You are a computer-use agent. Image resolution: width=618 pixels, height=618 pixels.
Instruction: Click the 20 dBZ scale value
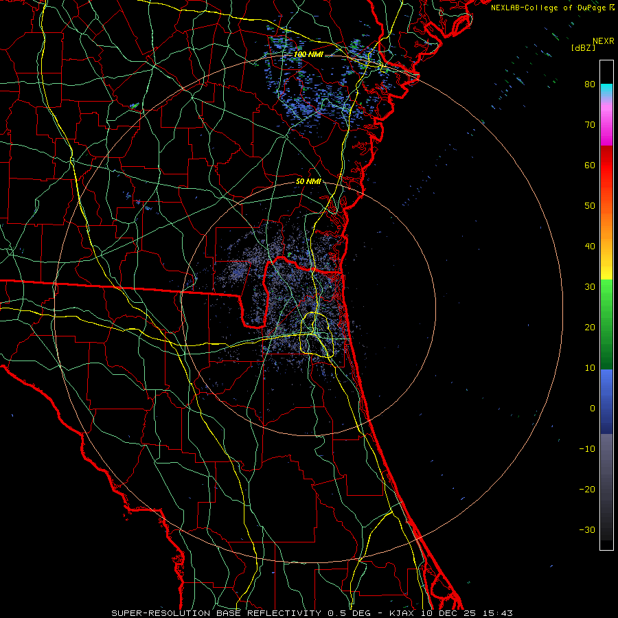point(590,327)
